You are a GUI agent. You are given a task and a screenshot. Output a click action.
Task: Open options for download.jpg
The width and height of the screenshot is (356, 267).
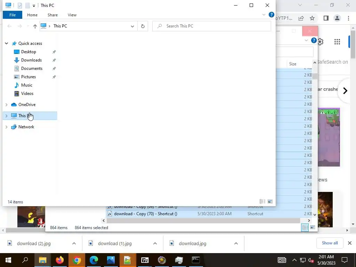[x=236, y=243]
